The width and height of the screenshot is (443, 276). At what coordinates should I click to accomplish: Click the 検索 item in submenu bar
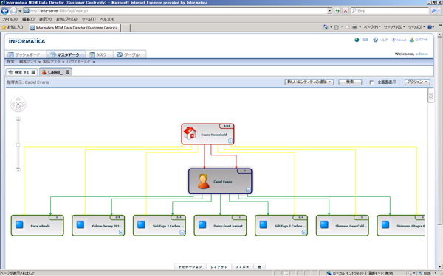11,62
